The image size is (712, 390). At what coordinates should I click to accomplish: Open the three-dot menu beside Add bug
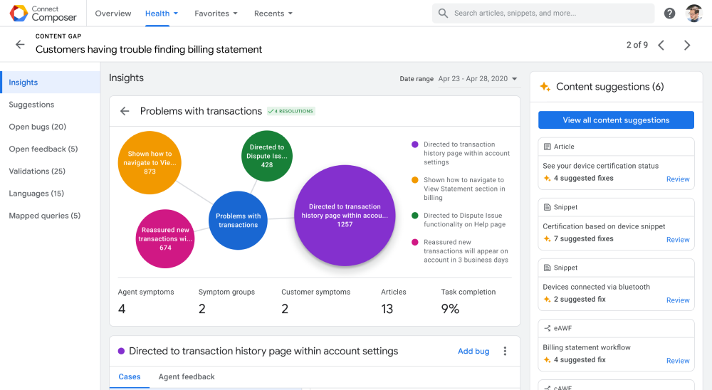(505, 351)
